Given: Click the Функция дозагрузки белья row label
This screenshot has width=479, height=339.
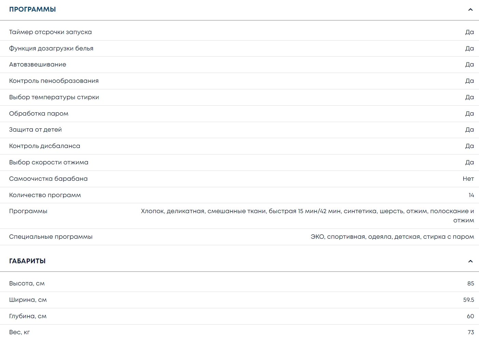Looking at the screenshot, I should pos(51,48).
